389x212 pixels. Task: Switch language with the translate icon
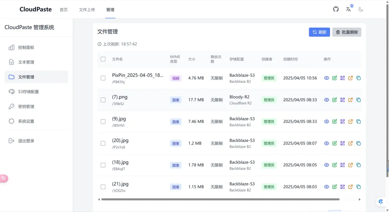click(349, 9)
